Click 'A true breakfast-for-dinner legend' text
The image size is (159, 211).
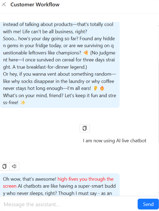50,67
